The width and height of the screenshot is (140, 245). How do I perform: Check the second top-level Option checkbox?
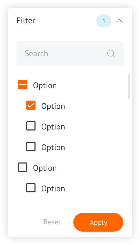coord(23,167)
